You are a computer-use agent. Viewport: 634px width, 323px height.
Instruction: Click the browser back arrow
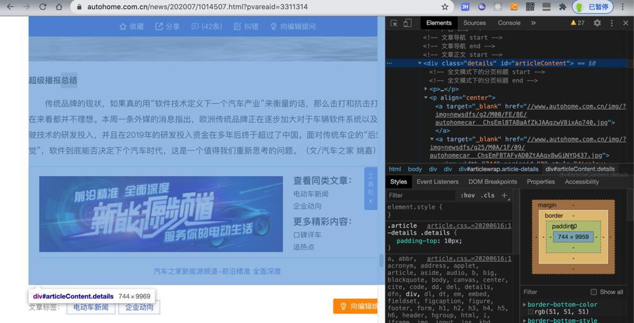11,7
